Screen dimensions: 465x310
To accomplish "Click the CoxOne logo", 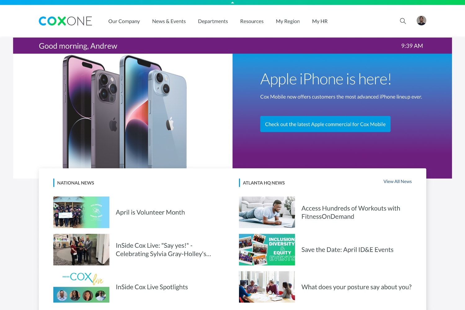I will 65,21.
